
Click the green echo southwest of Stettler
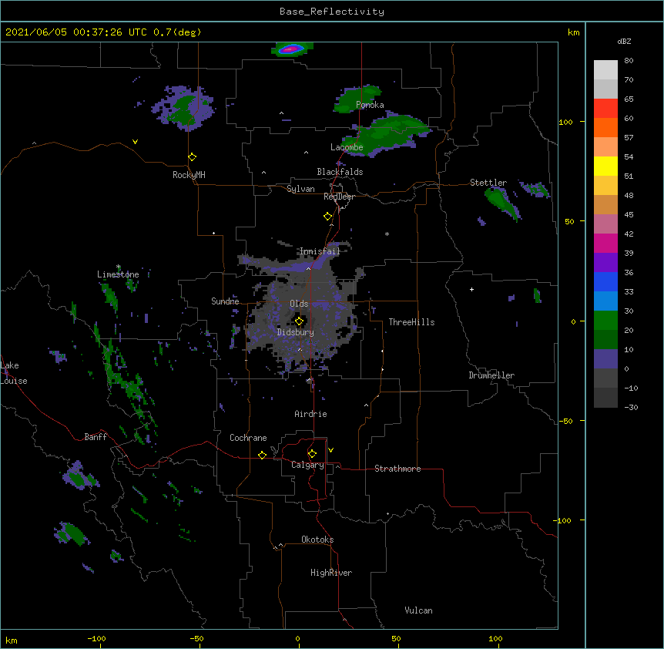[x=501, y=202]
